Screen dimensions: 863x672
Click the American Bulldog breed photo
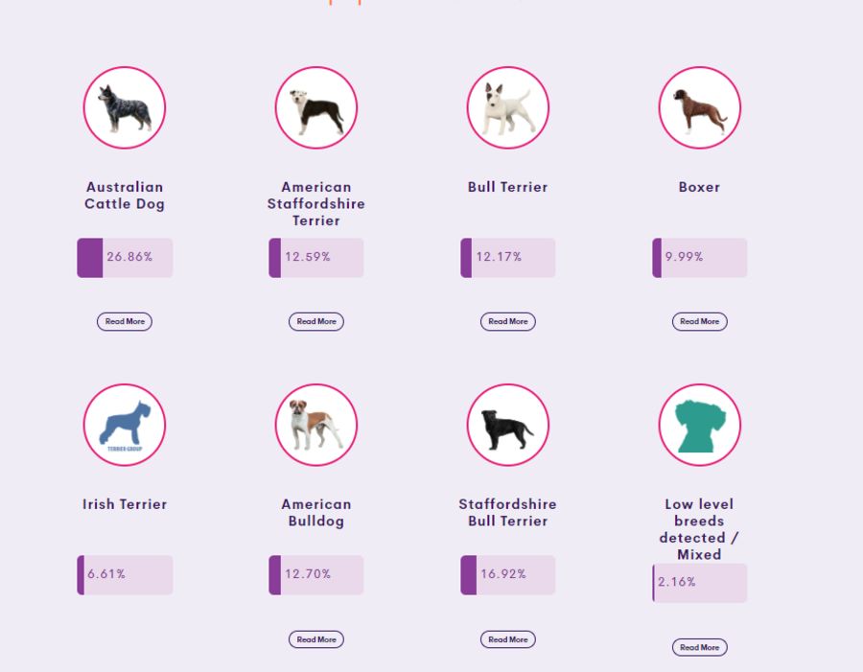tap(316, 425)
